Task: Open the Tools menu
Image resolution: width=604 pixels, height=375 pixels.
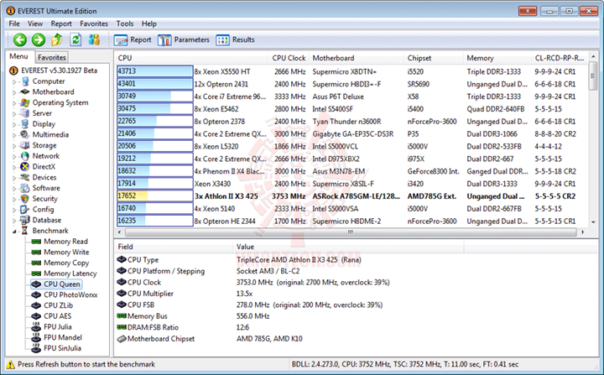Action: pyautogui.click(x=125, y=23)
